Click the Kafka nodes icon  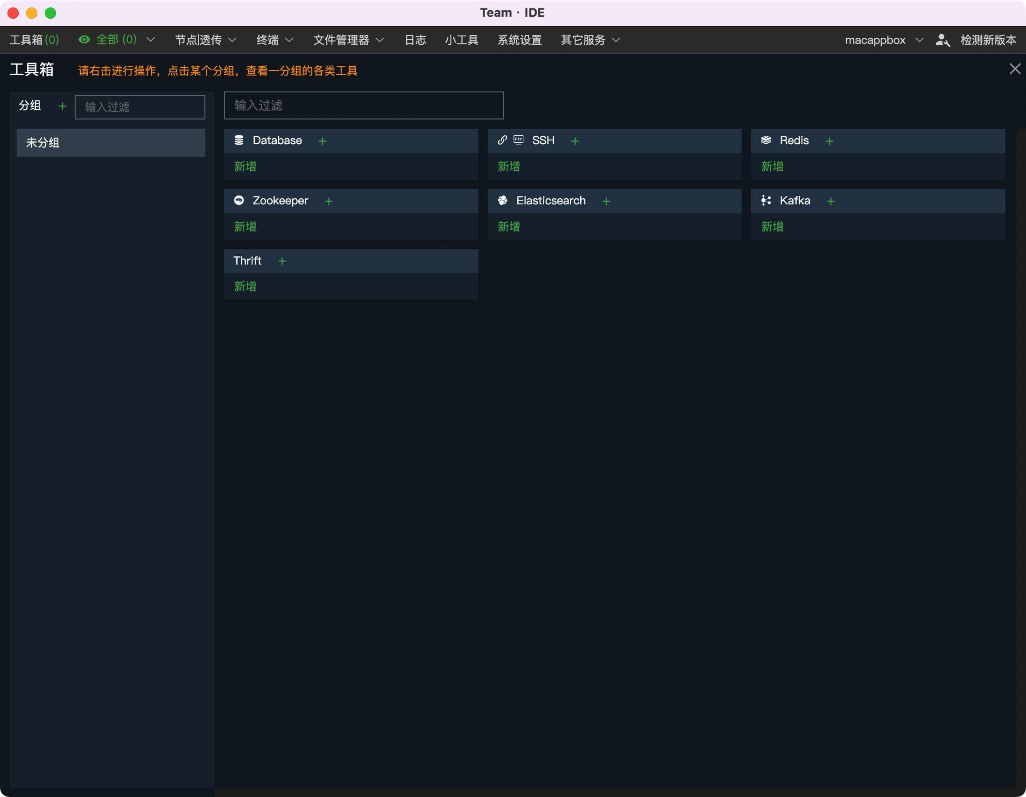point(766,200)
